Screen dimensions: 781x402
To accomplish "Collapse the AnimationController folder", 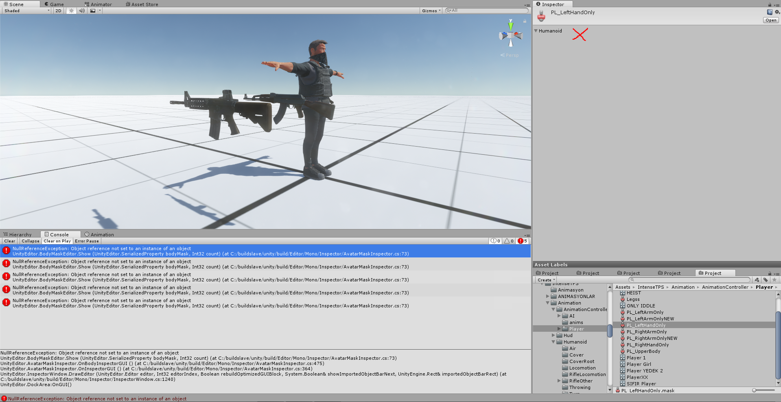I will (553, 309).
